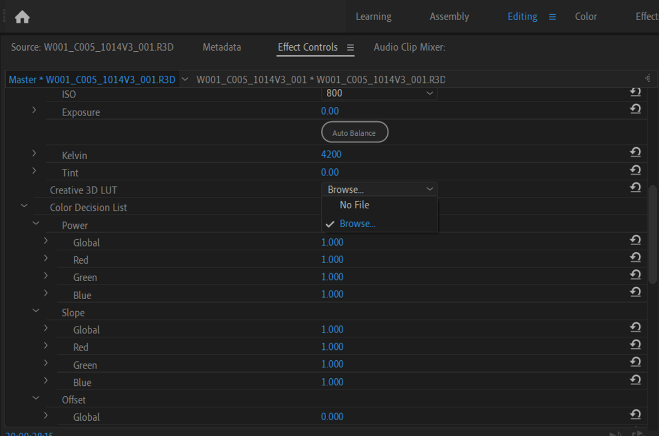Reset the Slope Blue value

pyautogui.click(x=635, y=380)
